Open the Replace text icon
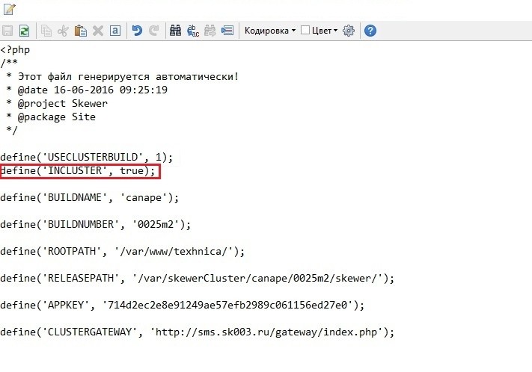 point(193,31)
